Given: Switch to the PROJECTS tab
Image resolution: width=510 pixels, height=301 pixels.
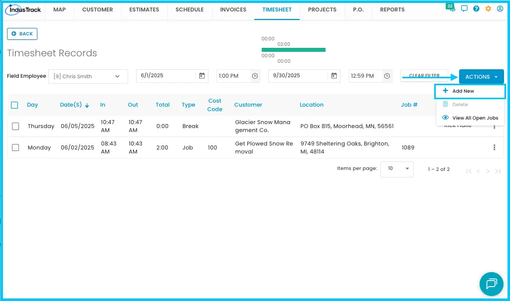Looking at the screenshot, I should click(x=323, y=10).
